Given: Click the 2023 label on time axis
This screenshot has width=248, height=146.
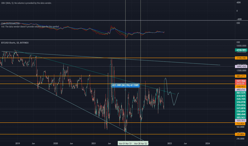Looking at the screenshot, I should point(170,143).
